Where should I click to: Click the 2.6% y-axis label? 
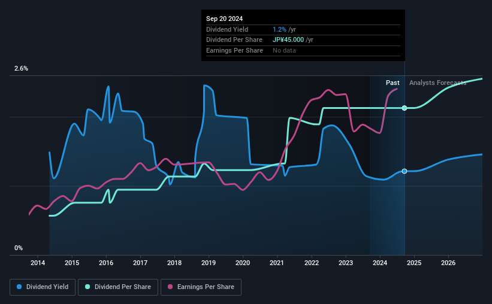21,69
